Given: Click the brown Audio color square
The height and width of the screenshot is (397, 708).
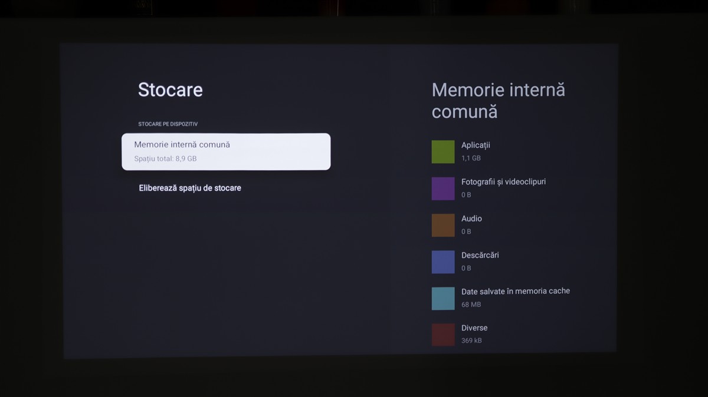Looking at the screenshot, I should click(x=443, y=225).
